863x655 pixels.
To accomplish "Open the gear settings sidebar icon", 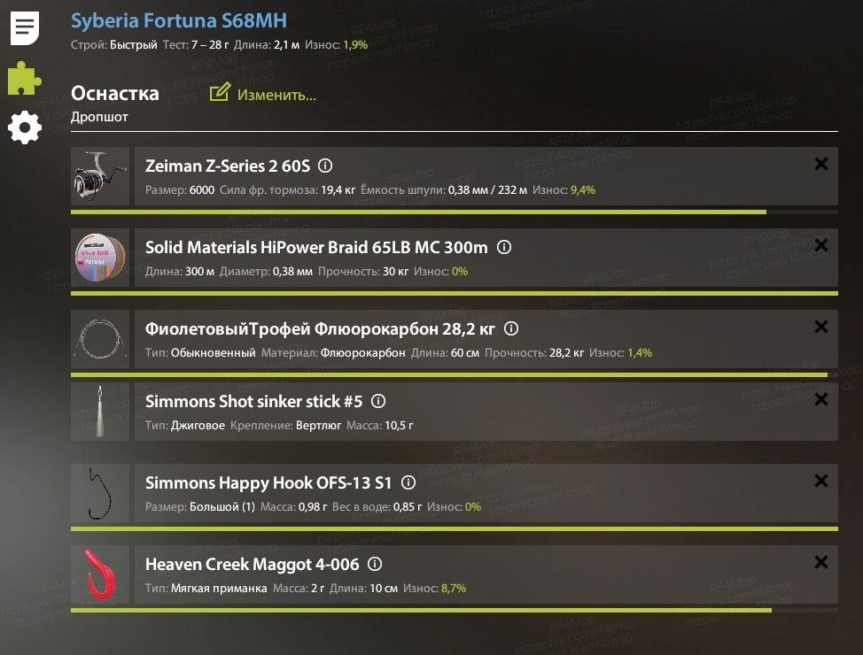I will click(25, 127).
